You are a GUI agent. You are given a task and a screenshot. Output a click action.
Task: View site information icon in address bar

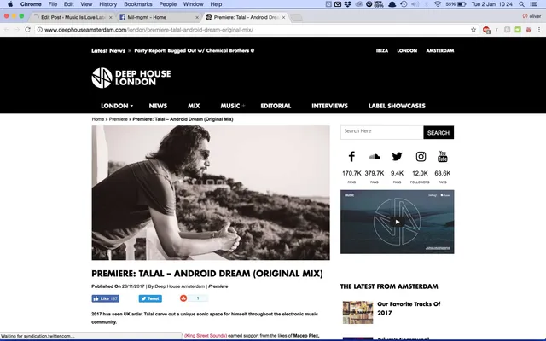40,30
